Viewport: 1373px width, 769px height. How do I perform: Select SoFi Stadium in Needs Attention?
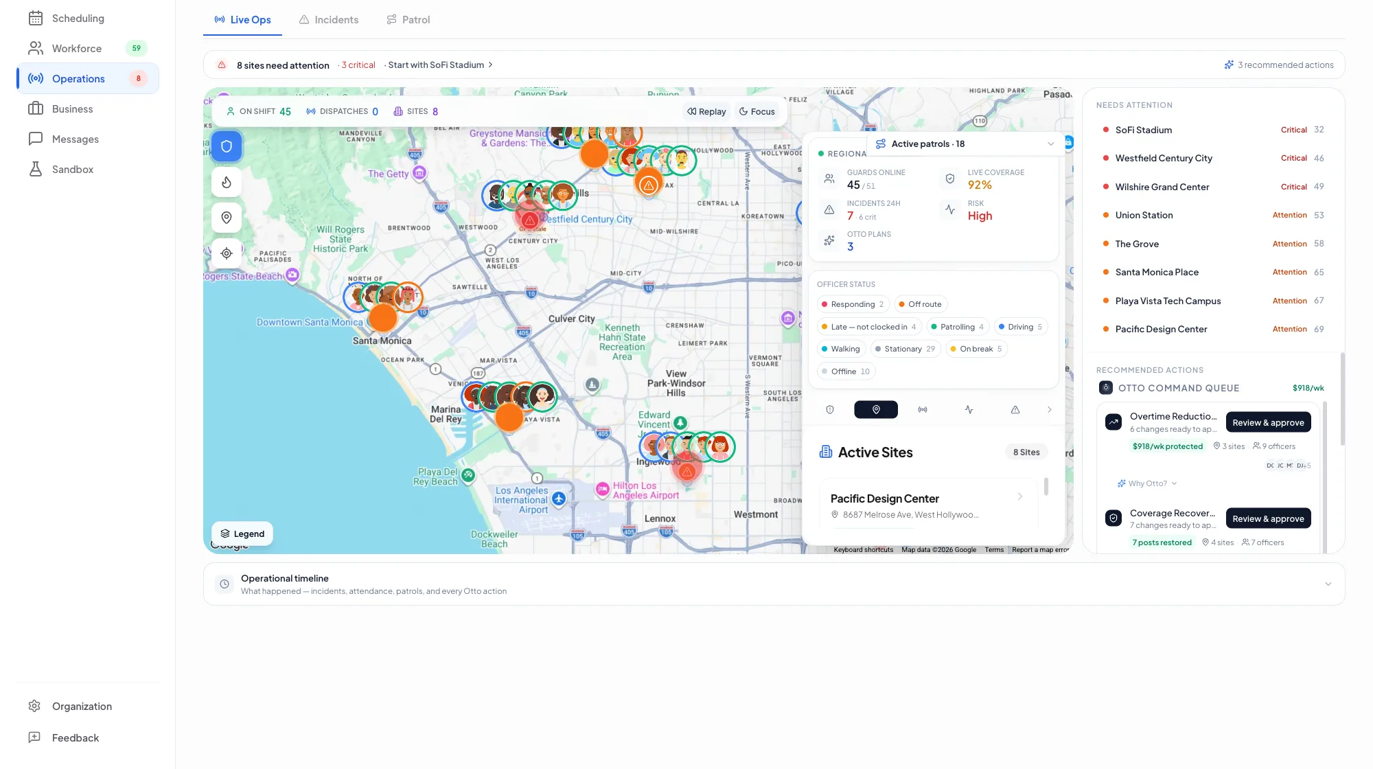[x=1213, y=130]
